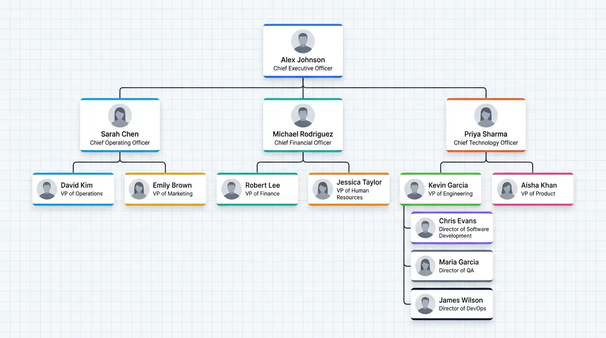Select the name David Kim
This screenshot has height=338, width=606.
click(77, 185)
